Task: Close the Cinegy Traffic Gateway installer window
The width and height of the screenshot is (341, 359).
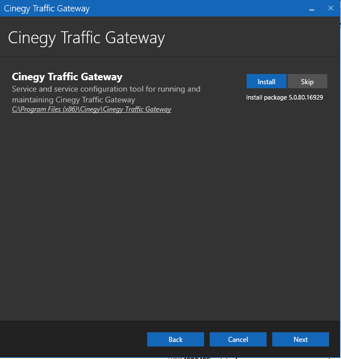Action: tap(330, 8)
